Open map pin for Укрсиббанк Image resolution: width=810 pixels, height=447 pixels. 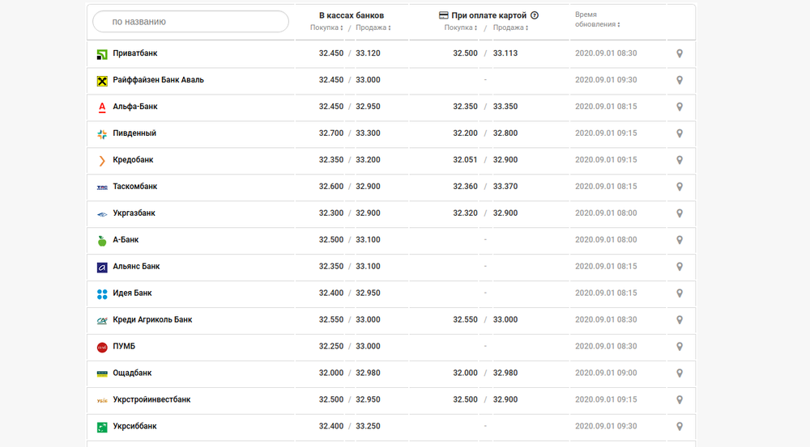[680, 426]
